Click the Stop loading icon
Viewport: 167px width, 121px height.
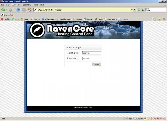point(24,10)
